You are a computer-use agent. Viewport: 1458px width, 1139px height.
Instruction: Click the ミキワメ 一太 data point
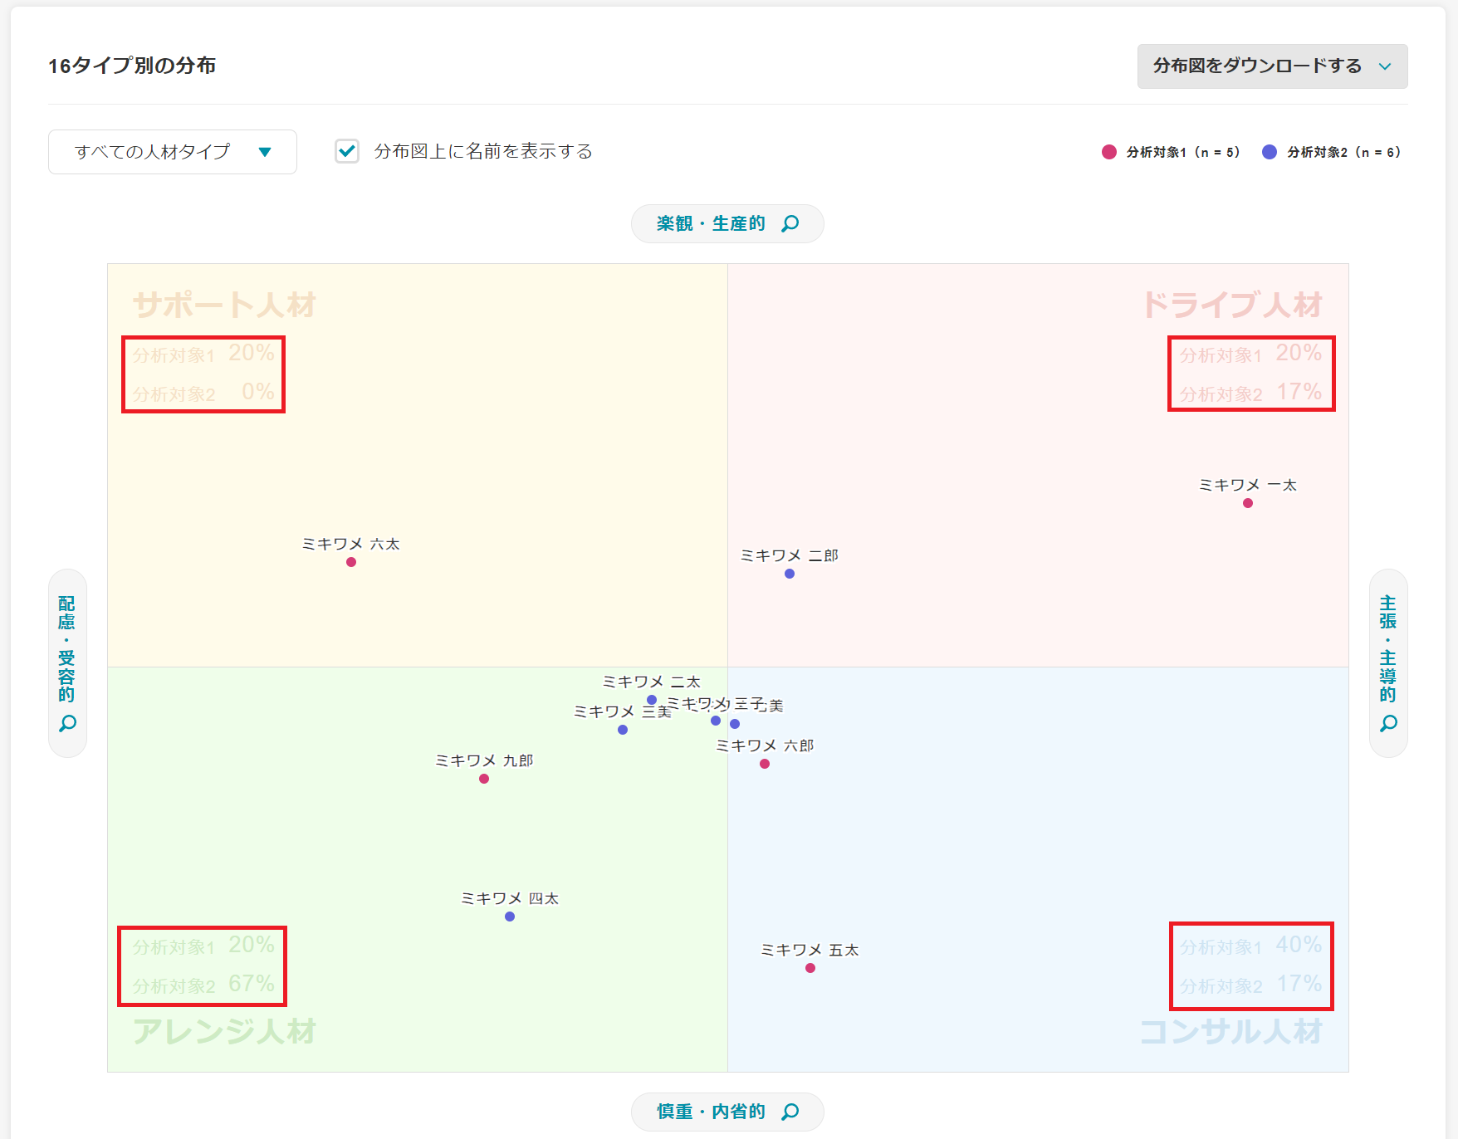click(x=1248, y=501)
